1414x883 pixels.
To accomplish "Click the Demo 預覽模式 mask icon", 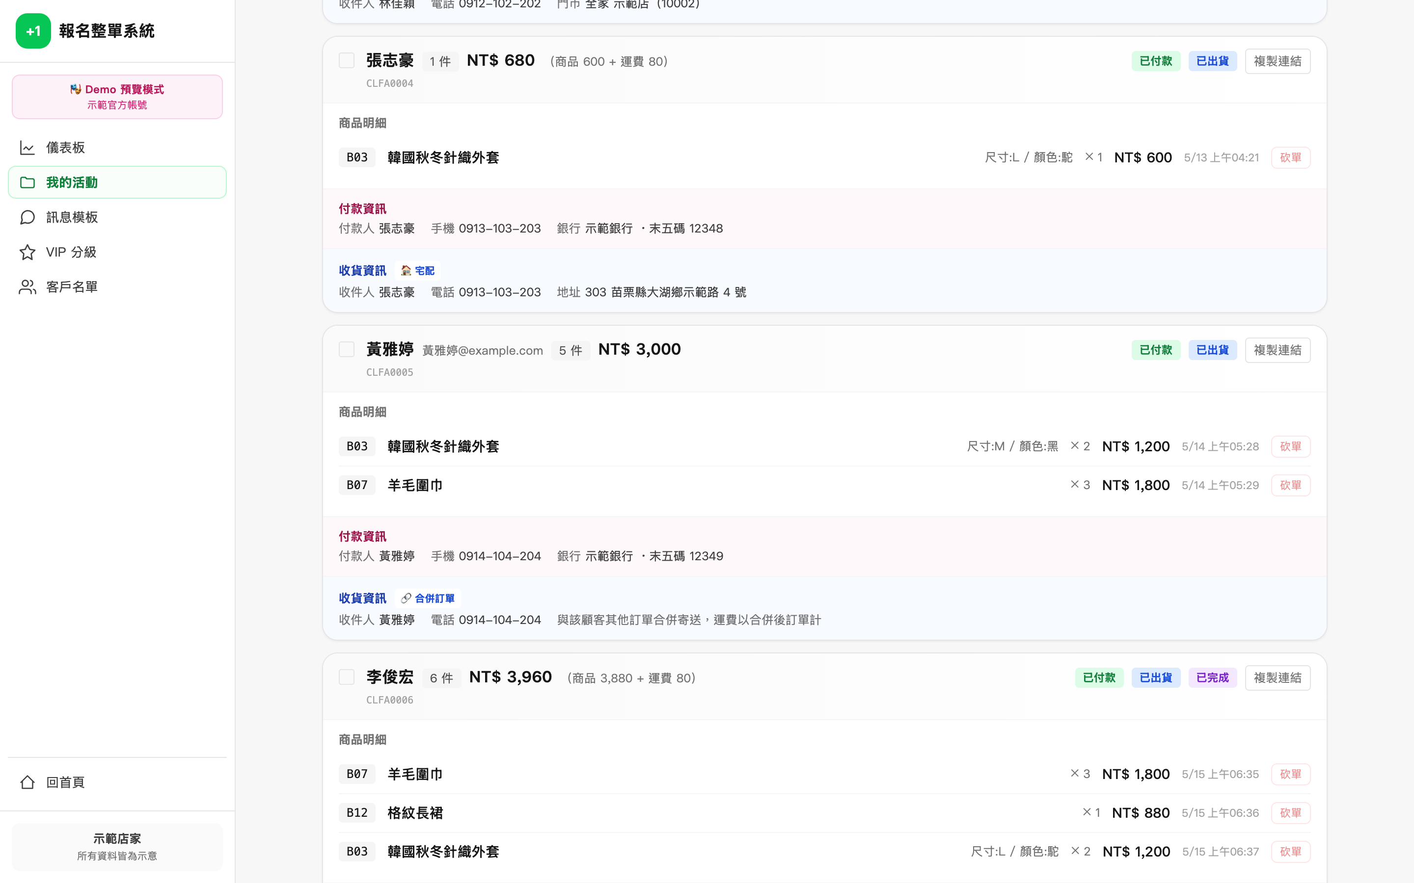I will [76, 89].
